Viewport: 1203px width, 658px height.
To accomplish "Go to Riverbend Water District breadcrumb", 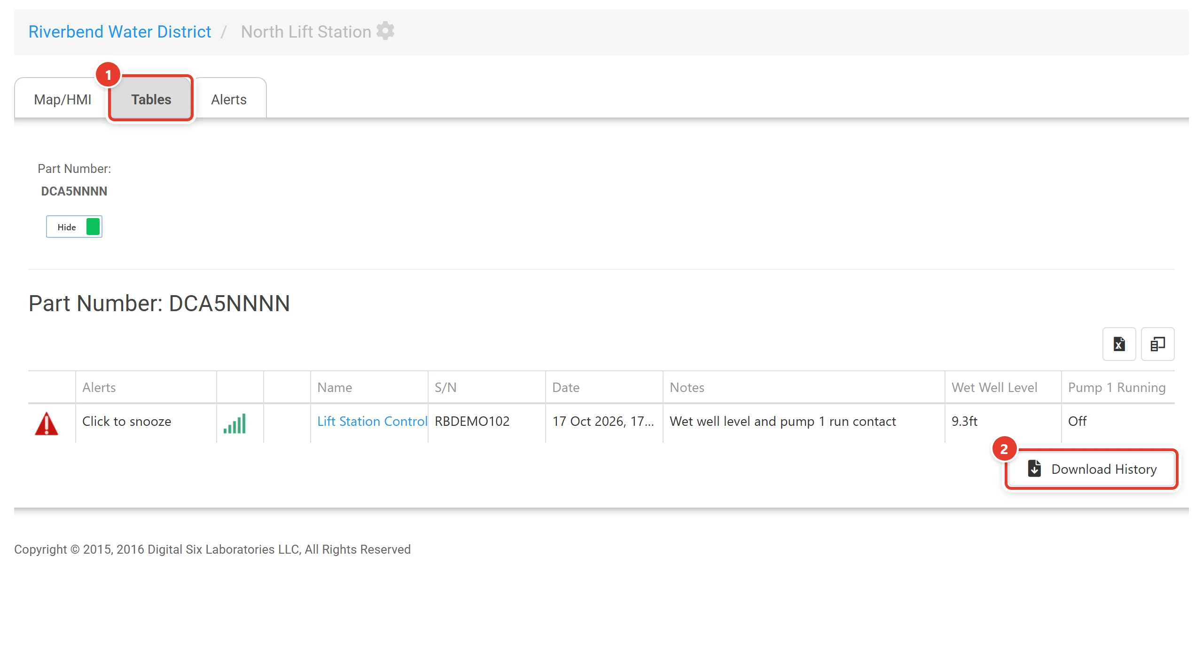I will (120, 31).
